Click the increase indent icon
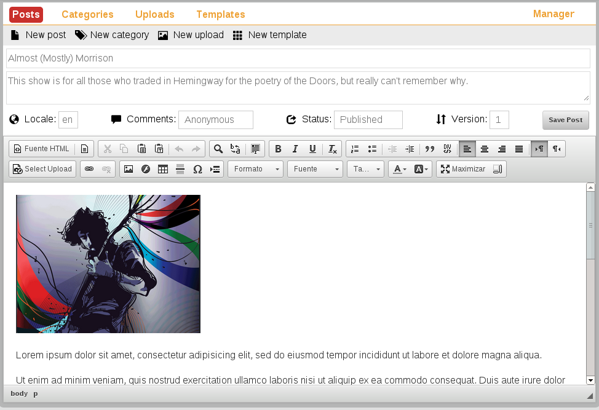The height and width of the screenshot is (410, 599). pos(410,149)
